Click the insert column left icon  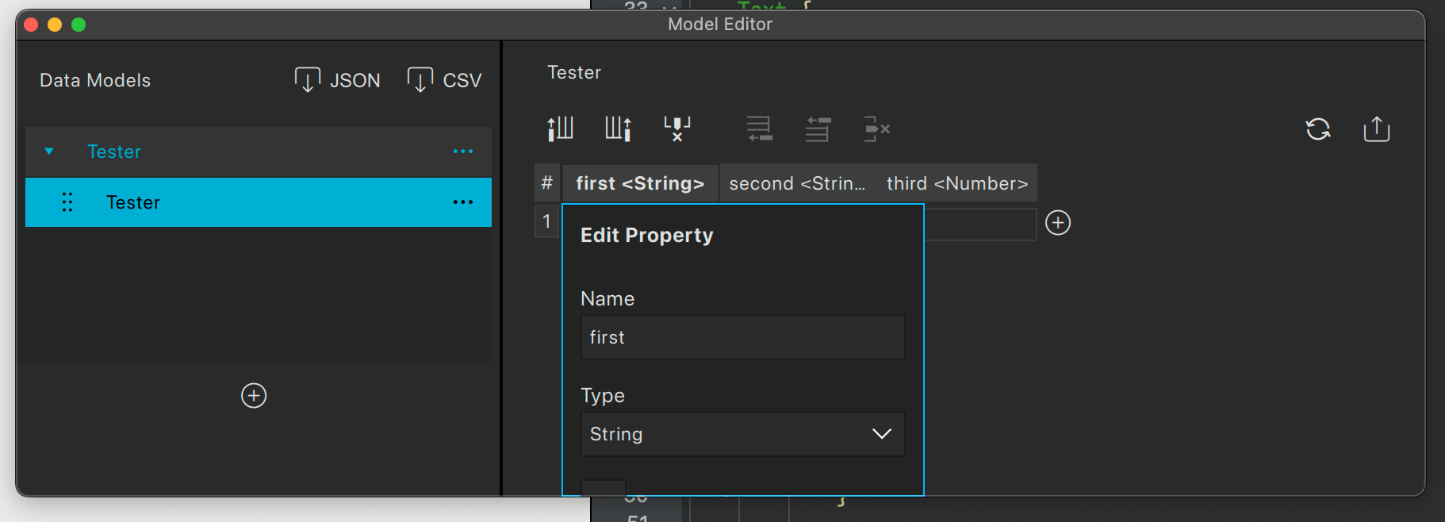point(560,129)
